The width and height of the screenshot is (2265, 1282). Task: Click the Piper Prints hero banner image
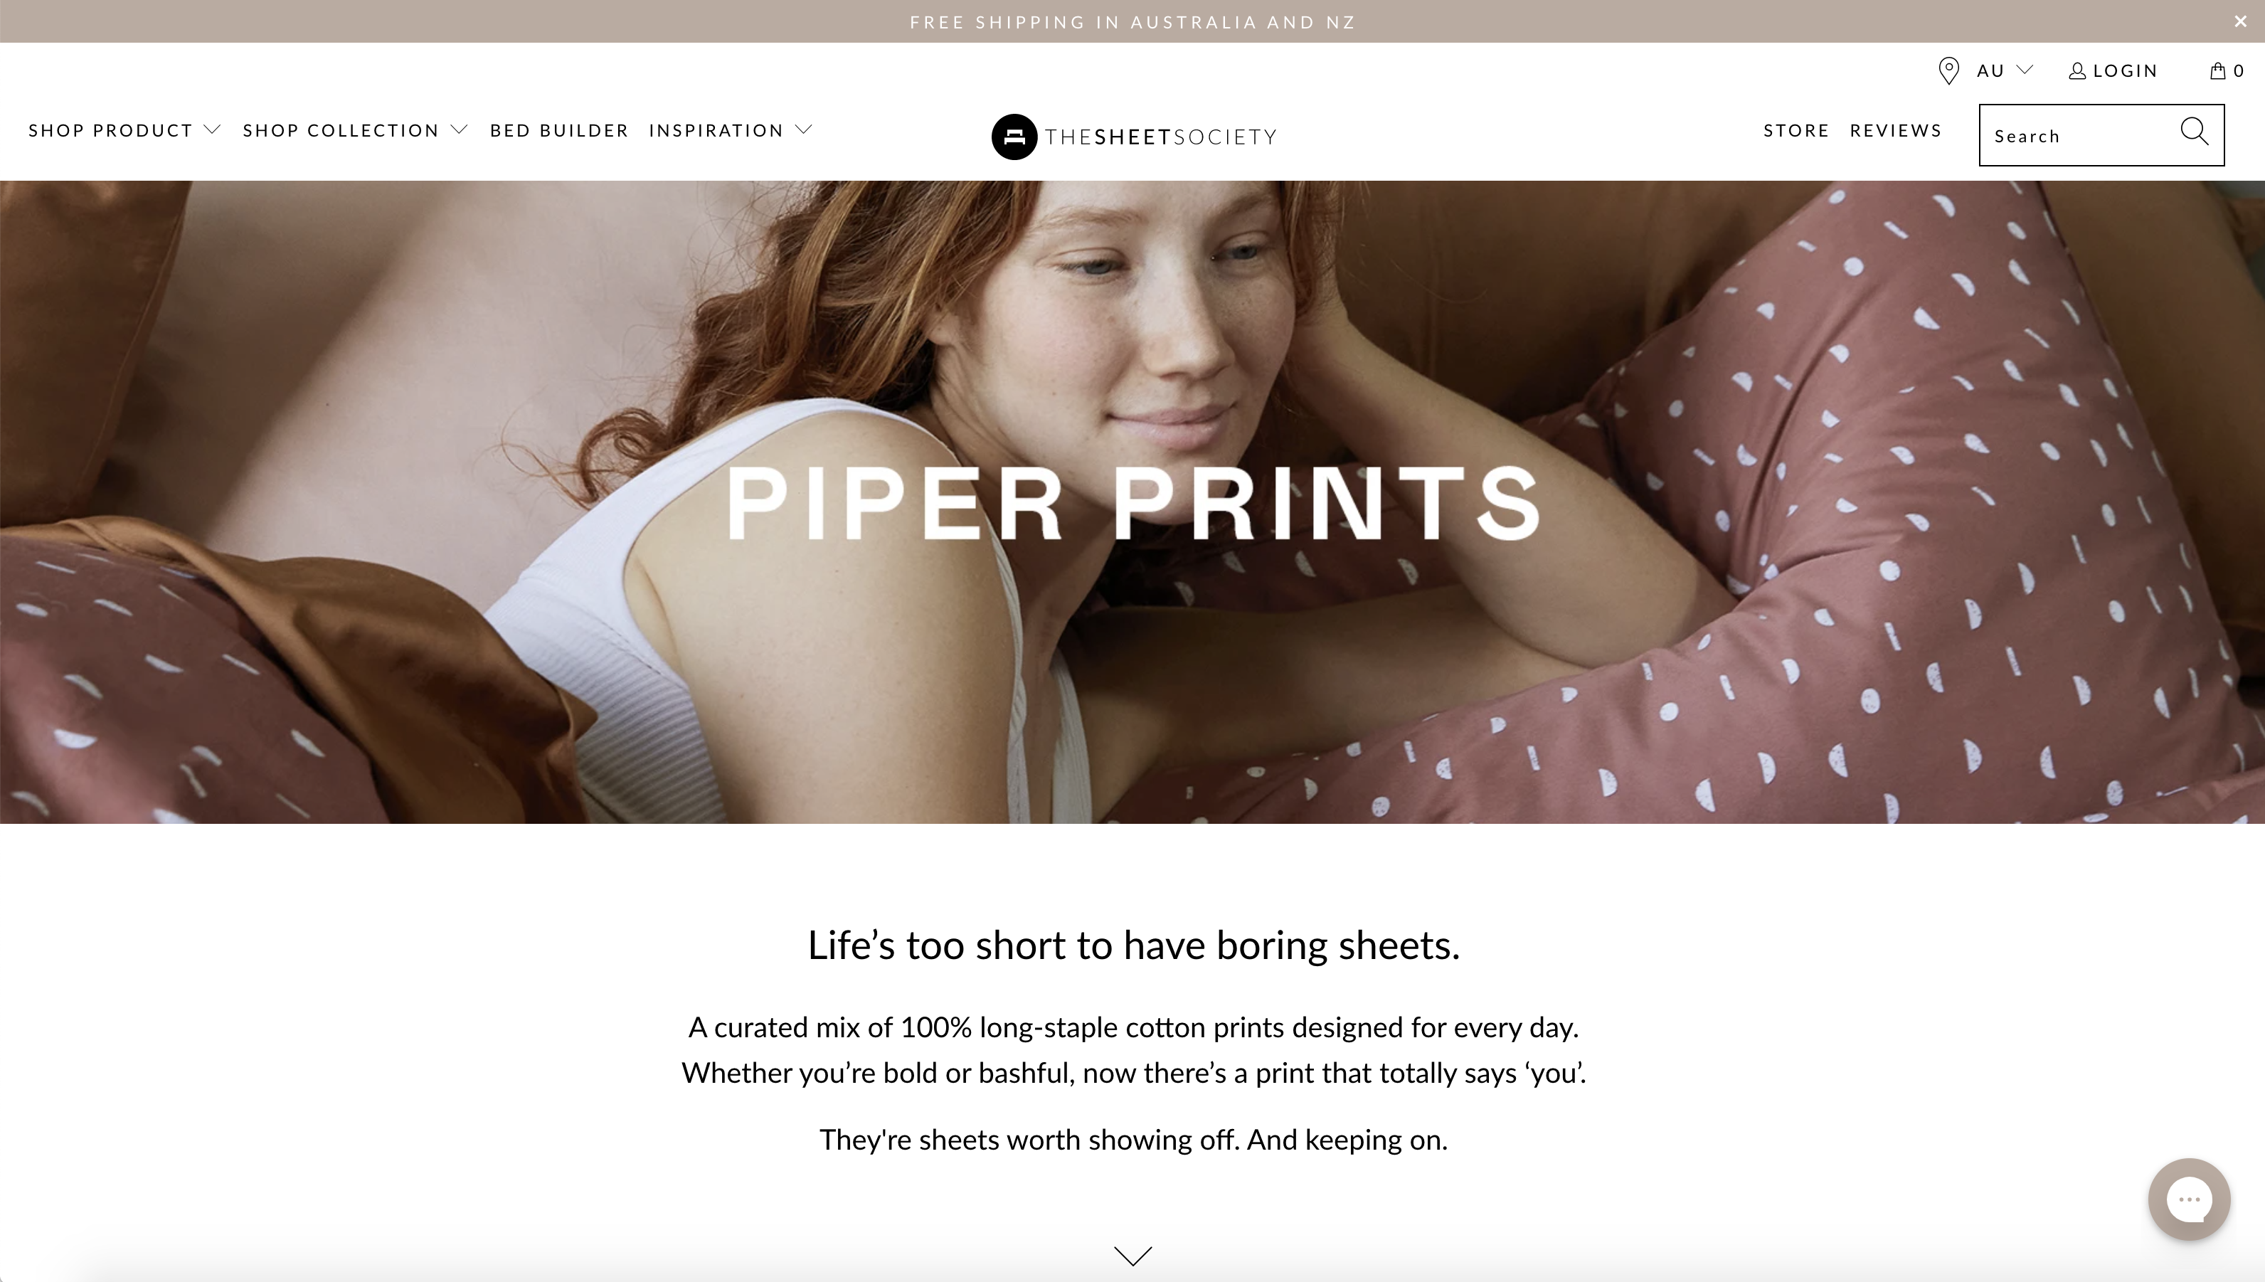coord(1132,502)
